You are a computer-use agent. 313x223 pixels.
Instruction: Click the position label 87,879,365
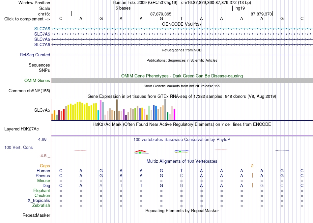tap(161, 14)
